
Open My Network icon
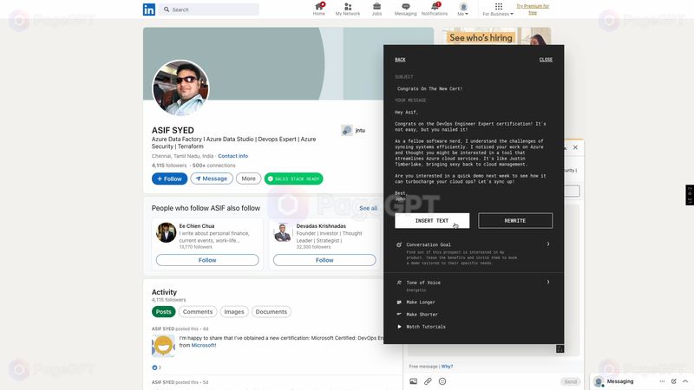(x=348, y=9)
